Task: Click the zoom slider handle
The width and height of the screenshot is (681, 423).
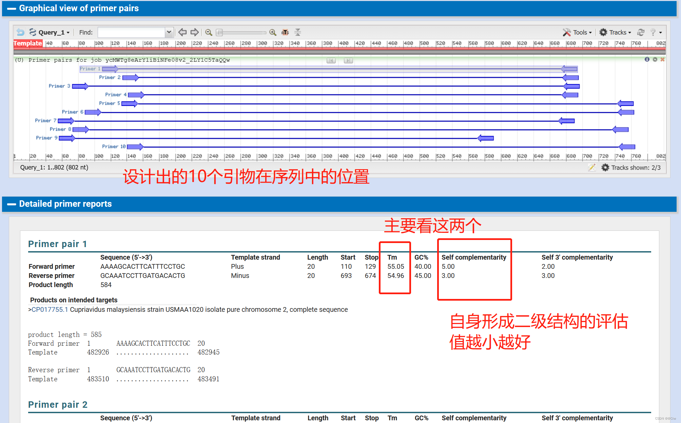Action: click(x=219, y=32)
